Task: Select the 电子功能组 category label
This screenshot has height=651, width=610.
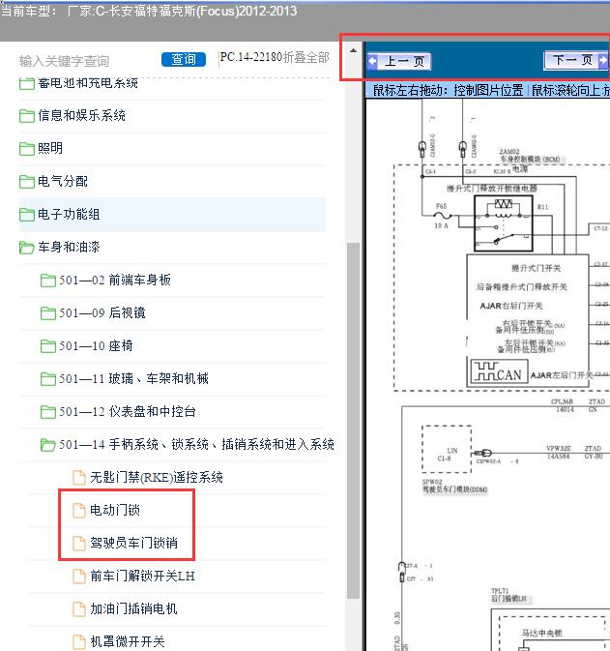Action: (69, 214)
